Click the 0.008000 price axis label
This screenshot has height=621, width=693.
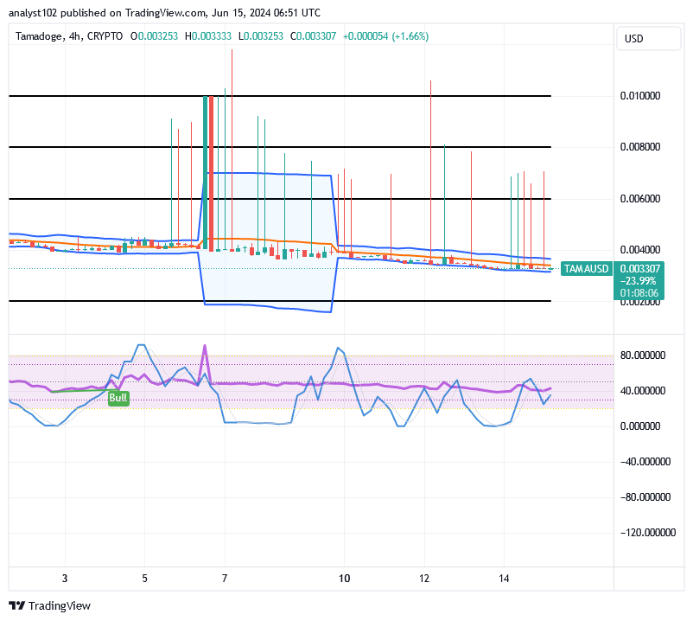[639, 147]
